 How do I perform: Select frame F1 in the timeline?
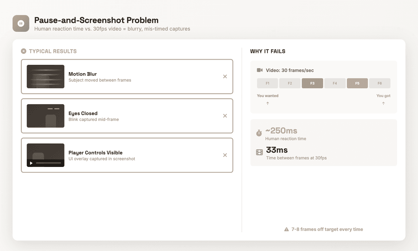pos(267,83)
